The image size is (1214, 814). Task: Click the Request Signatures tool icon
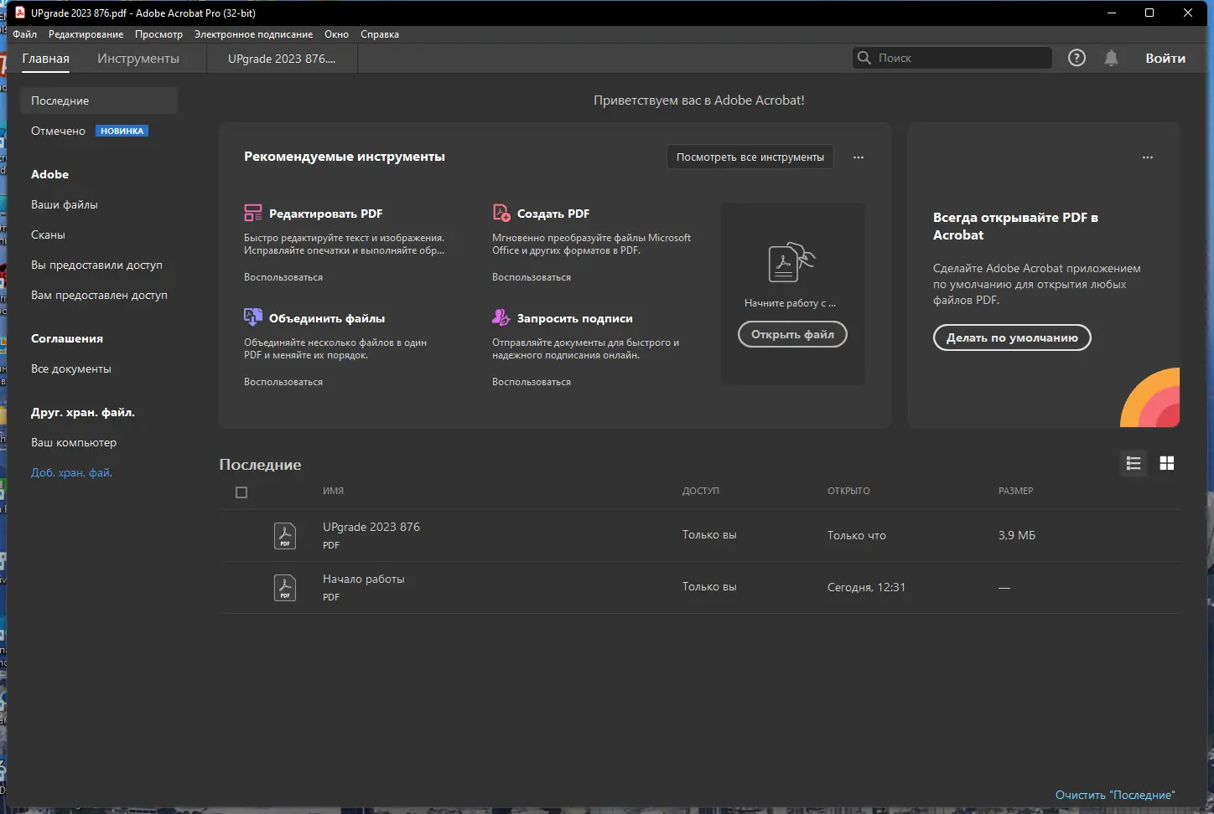pos(501,317)
